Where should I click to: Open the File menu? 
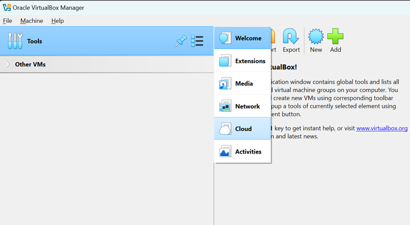click(x=7, y=21)
